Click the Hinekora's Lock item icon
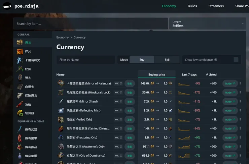 pos(61,93)
